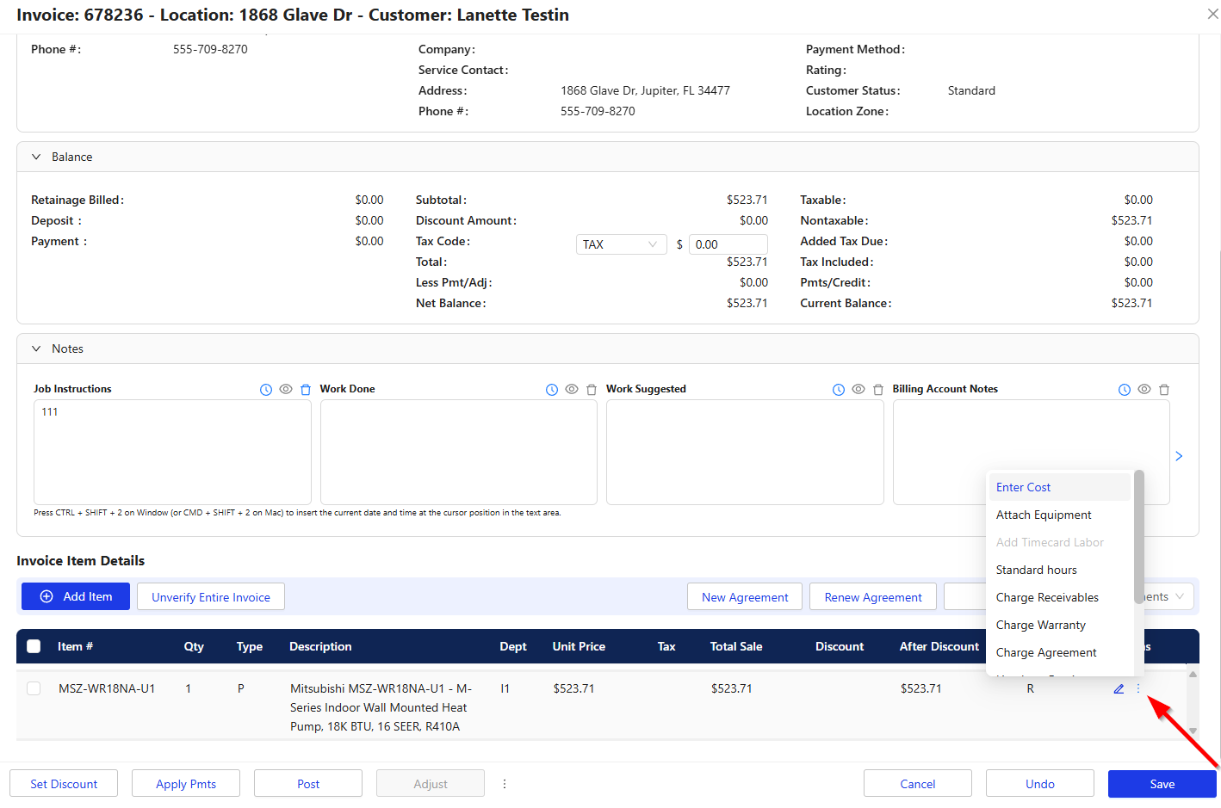The image size is (1221, 808).
Task: Pick Charge Warranty from the menu
Action: tap(1059, 625)
